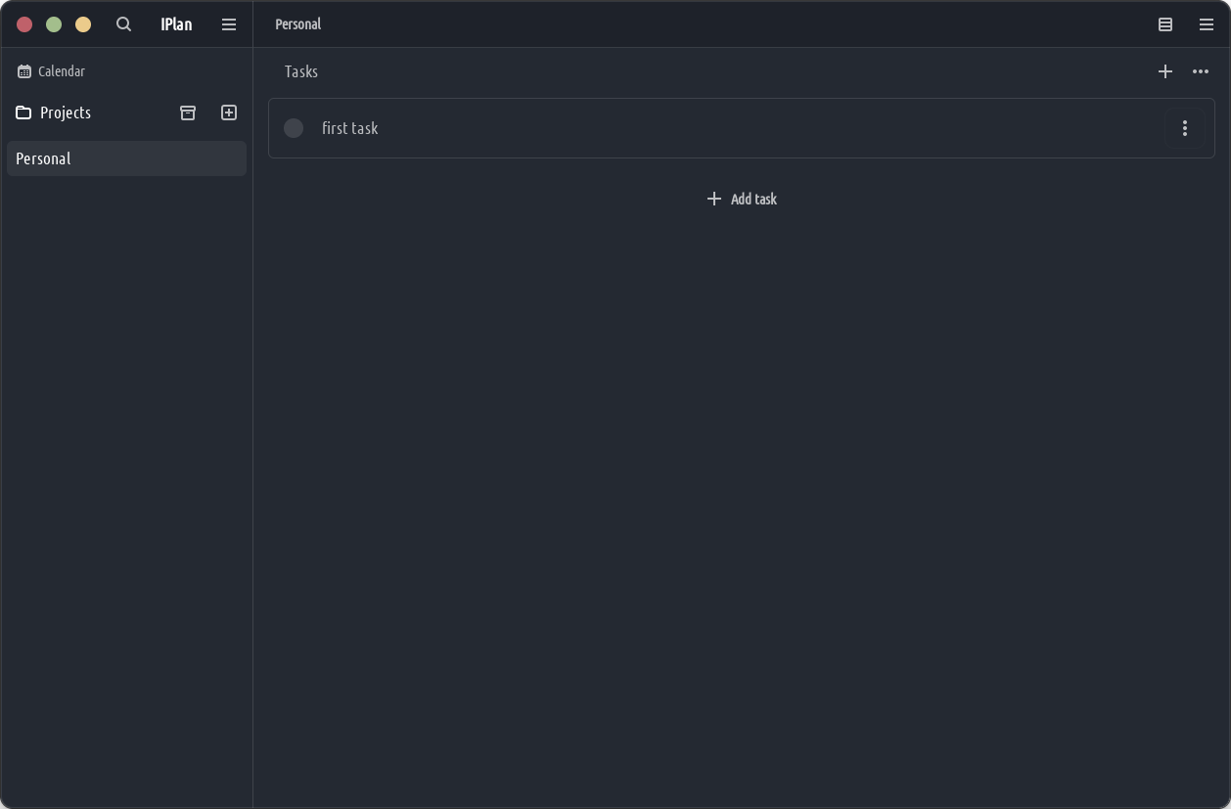Click the yellow window control button

tap(83, 24)
